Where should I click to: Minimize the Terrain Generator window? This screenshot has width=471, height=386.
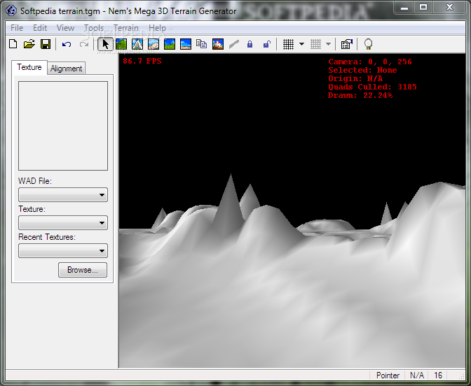pos(404,8)
